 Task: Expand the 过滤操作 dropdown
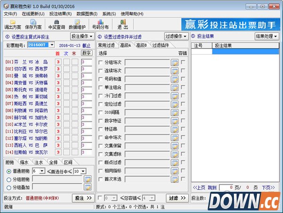point(176,36)
